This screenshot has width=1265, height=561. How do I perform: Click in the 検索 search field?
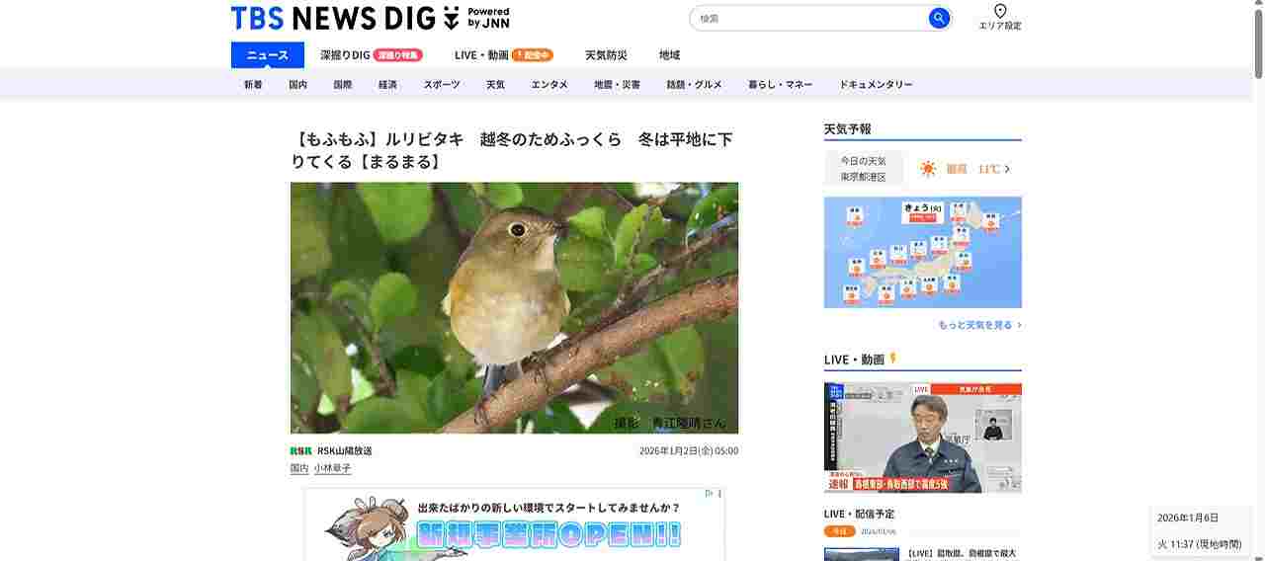coord(810,18)
